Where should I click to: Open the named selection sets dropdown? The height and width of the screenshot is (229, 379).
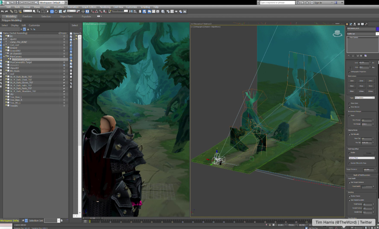(120, 11)
